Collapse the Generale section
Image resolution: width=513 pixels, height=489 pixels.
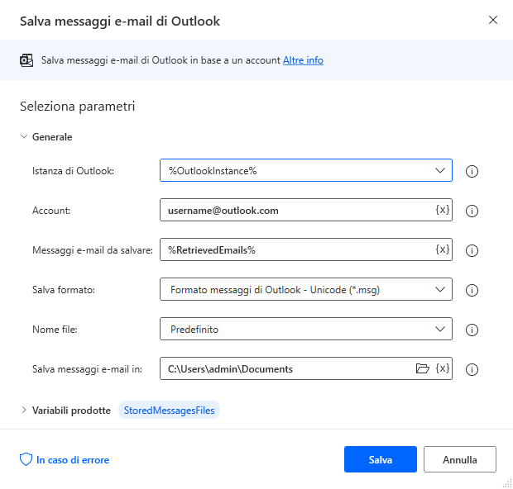(23, 136)
